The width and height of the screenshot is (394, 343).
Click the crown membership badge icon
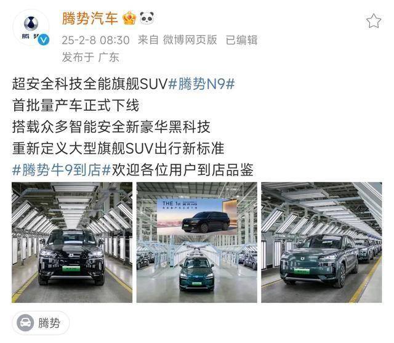tap(129, 18)
